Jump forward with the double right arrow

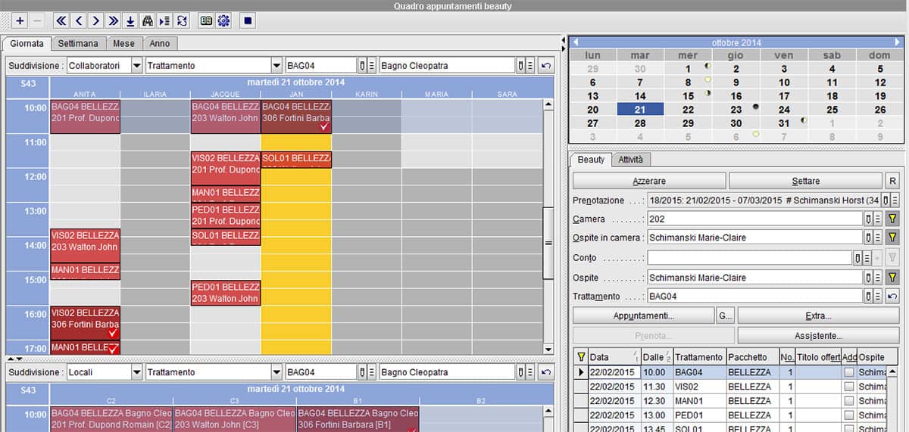click(114, 21)
